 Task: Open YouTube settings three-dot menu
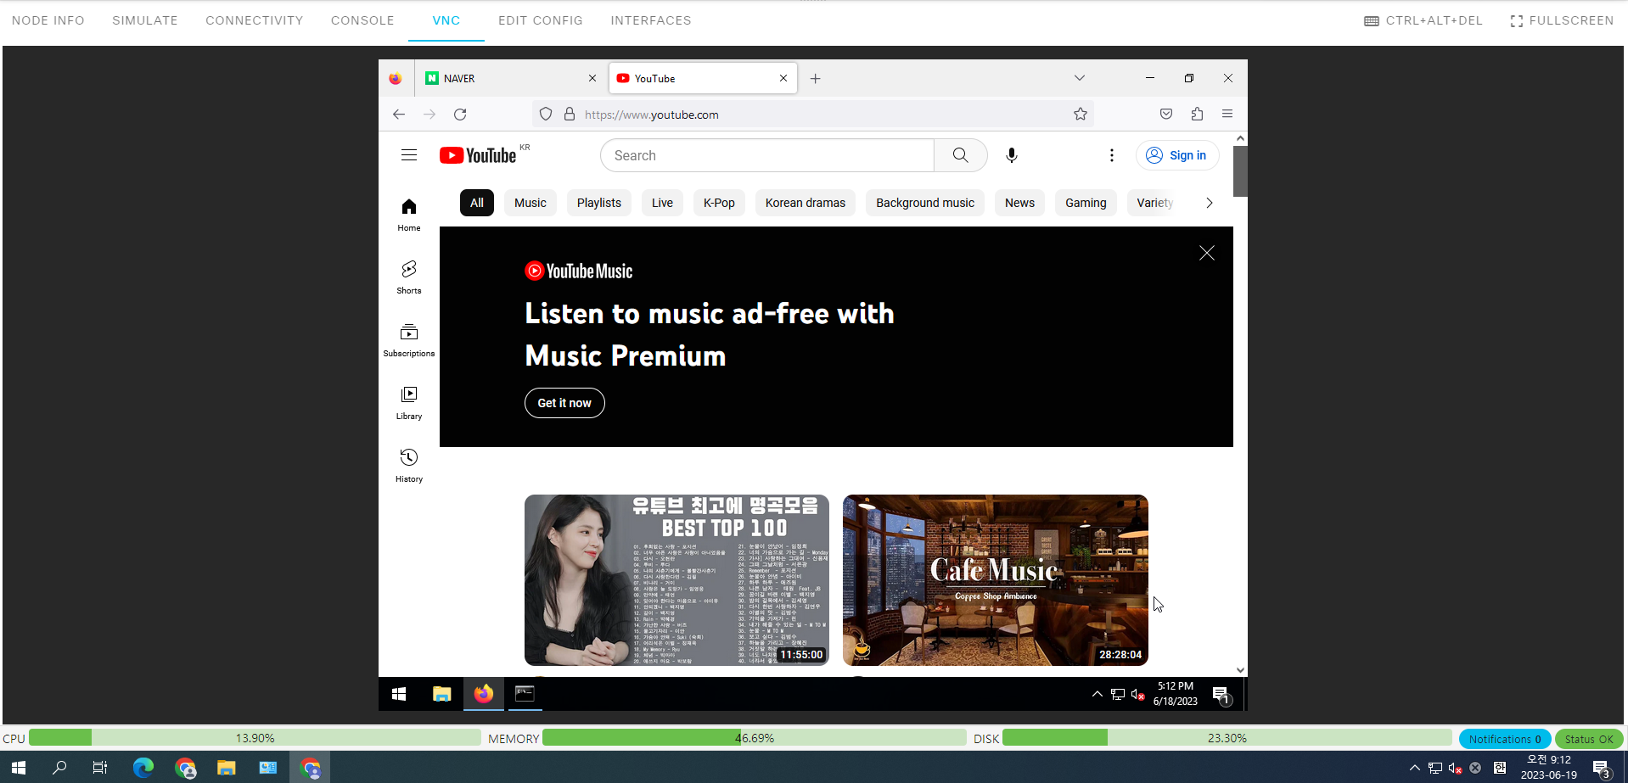tap(1111, 155)
